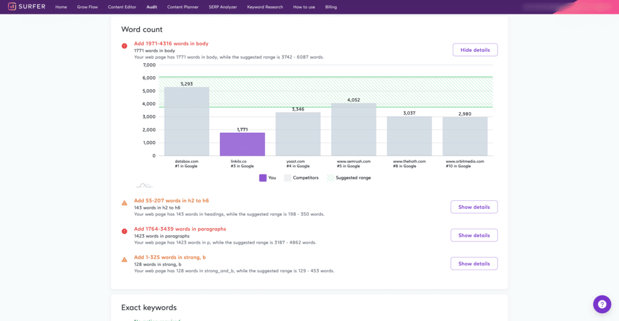Click the 'www.orbitmedia.com #10 in Google' label

coord(465,164)
